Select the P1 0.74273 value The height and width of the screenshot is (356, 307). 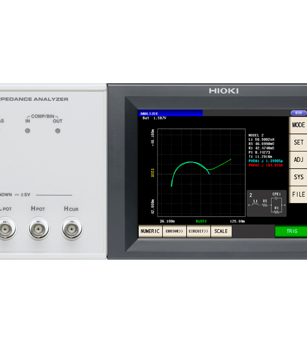coord(259,152)
